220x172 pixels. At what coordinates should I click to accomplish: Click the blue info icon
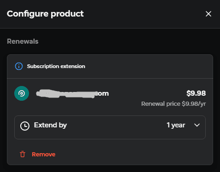click(x=19, y=66)
